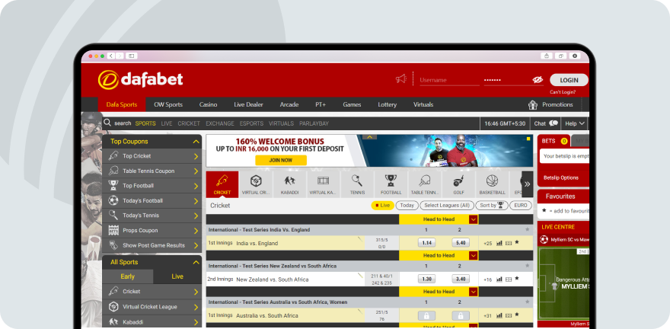The height and width of the screenshot is (329, 670).
Task: Select the Kabaddi sport icon
Action: (x=290, y=184)
